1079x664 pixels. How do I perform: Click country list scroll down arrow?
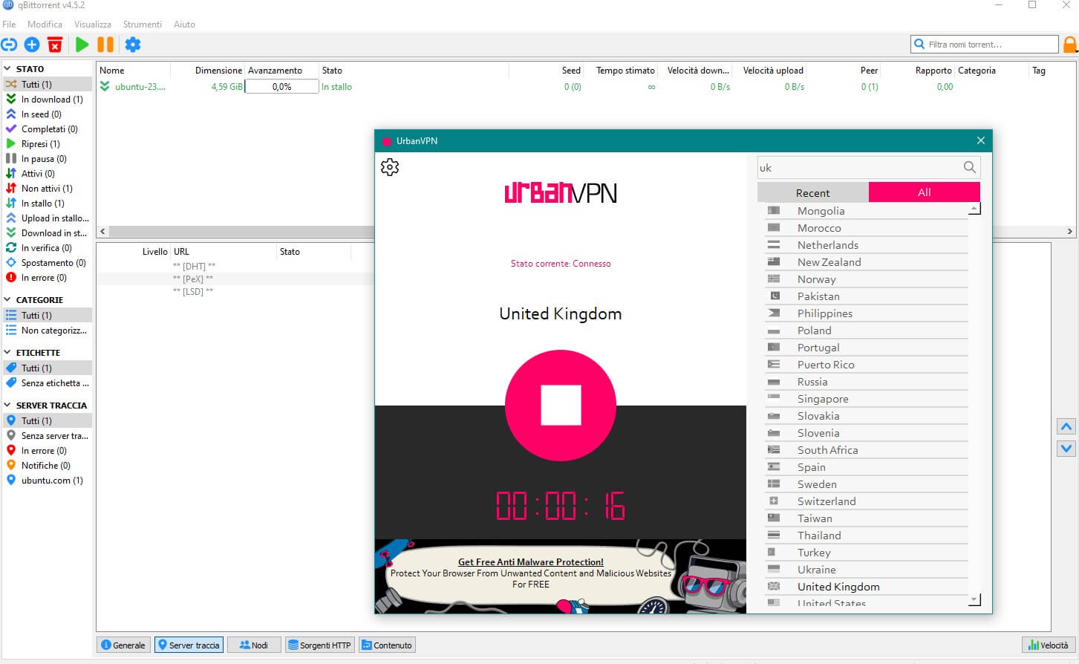click(x=975, y=599)
